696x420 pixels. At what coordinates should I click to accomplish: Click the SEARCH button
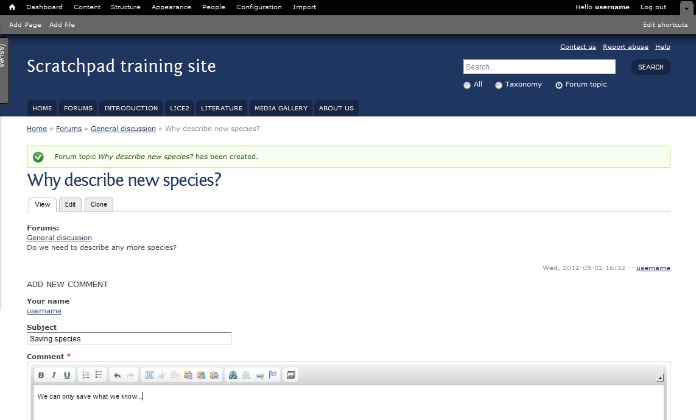651,67
